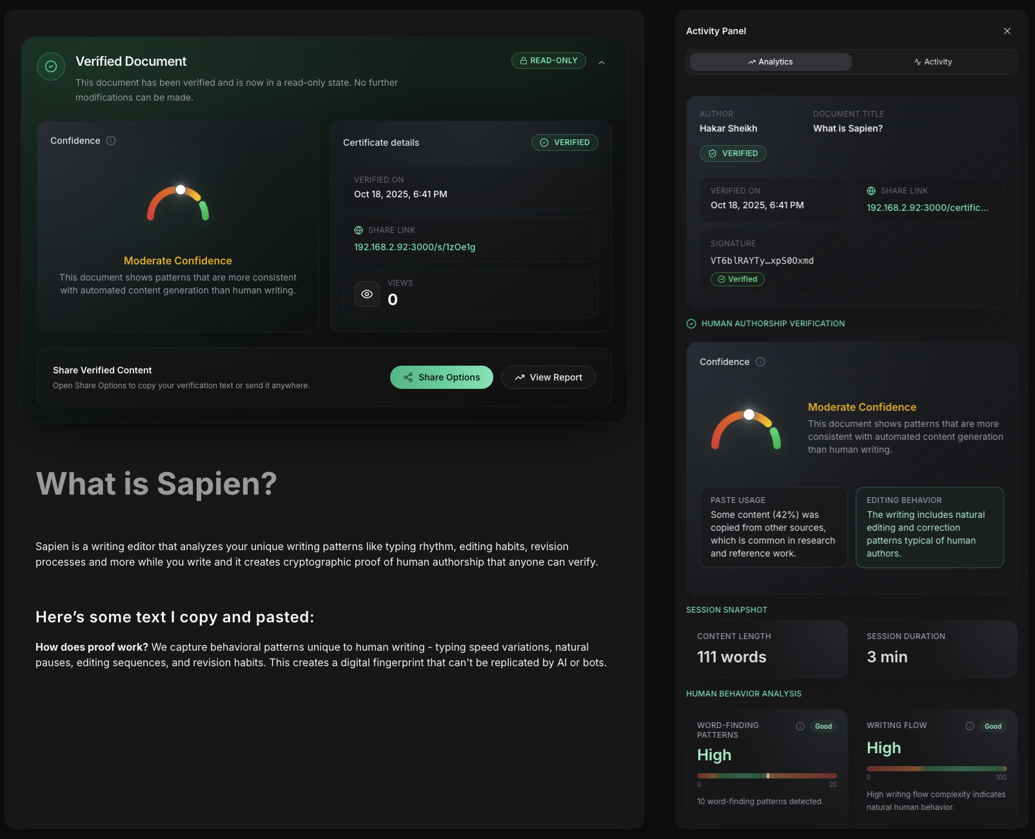The width and height of the screenshot is (1035, 839).
Task: Open the 192.168.2.92:3000/s/1zOe1g share link
Action: (415, 247)
